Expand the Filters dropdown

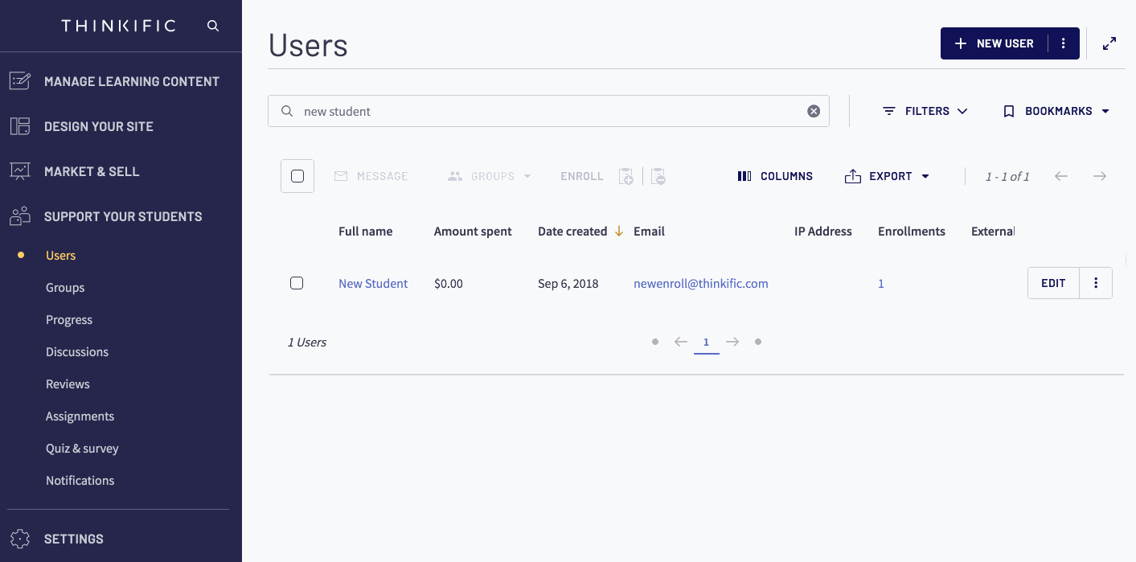coord(924,111)
